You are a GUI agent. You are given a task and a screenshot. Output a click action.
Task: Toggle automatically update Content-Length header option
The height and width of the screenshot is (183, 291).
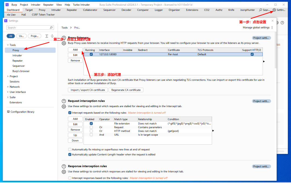tap(70, 154)
